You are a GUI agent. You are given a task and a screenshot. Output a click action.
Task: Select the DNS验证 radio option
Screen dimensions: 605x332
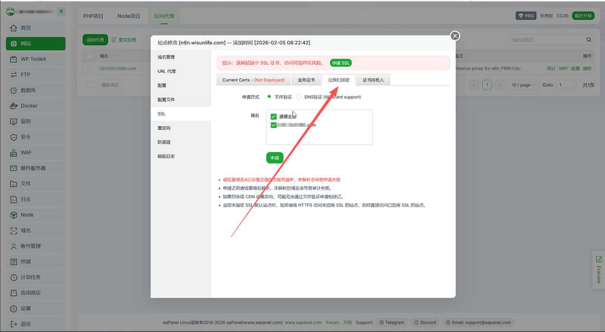pos(299,97)
